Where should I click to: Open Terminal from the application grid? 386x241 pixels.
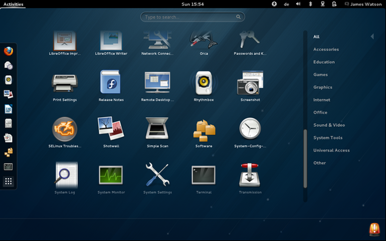point(204,178)
